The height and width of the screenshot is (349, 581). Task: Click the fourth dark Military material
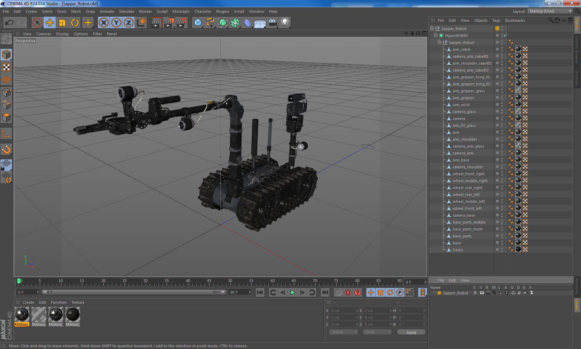(x=73, y=314)
